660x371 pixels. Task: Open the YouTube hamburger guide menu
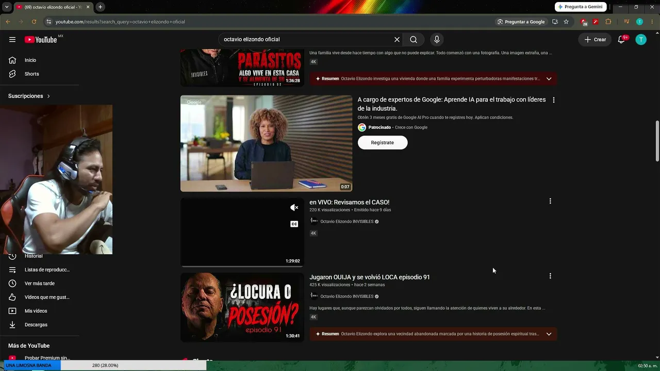pyautogui.click(x=12, y=40)
